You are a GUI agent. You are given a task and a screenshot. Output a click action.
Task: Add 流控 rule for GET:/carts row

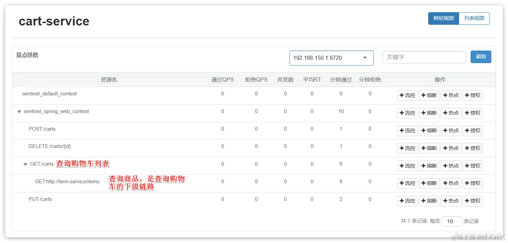pyautogui.click(x=407, y=166)
